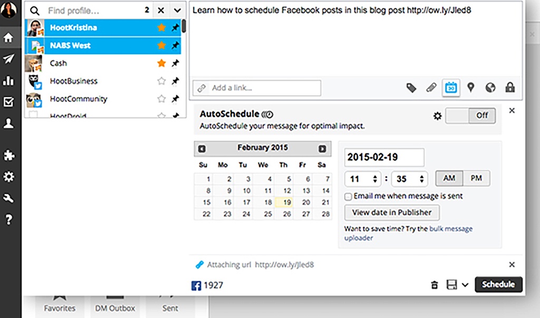
Task: Open AutoSchedule settings gear
Action: pos(437,116)
